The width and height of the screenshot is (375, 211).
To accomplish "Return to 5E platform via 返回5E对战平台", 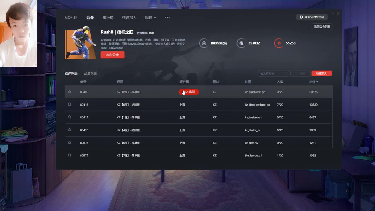I will [312, 17].
